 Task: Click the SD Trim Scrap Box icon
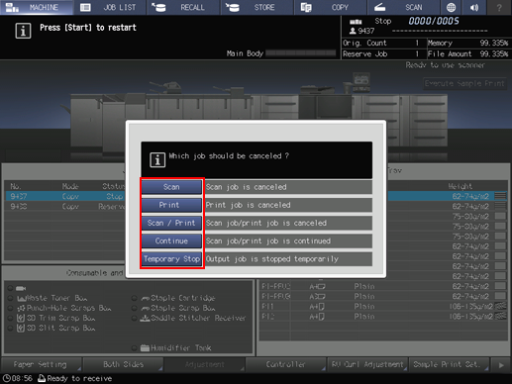(21, 319)
